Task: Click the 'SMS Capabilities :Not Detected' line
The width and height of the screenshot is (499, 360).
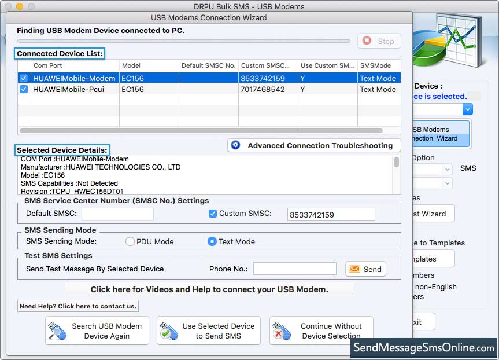Action: (x=69, y=183)
